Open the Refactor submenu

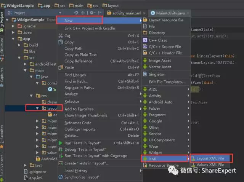pos(100,101)
